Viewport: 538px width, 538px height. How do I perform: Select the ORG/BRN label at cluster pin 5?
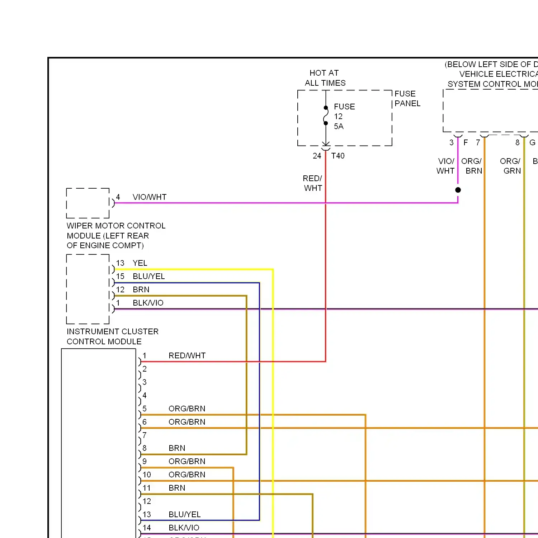coord(187,409)
